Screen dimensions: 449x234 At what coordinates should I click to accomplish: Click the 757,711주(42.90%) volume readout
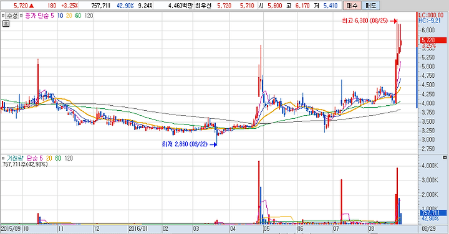click(x=25, y=164)
